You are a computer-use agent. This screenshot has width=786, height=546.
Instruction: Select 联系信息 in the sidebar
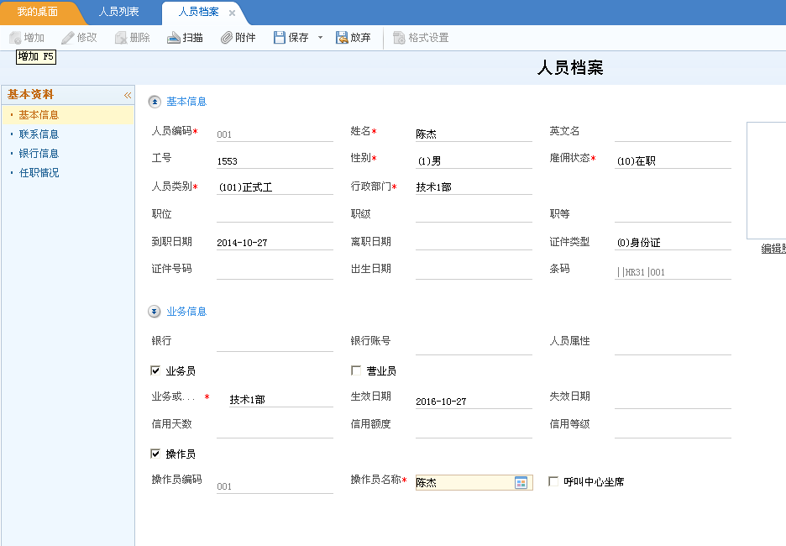(x=39, y=134)
